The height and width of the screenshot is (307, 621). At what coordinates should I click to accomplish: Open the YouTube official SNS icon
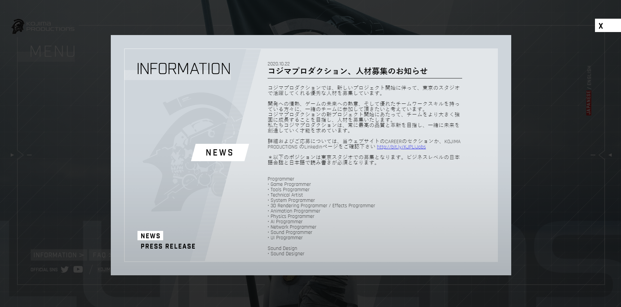click(78, 269)
